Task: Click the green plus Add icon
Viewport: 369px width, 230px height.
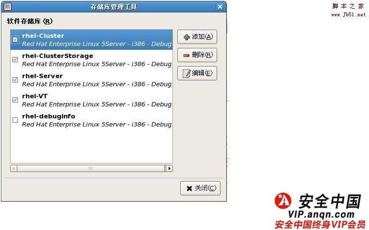Action: point(186,37)
